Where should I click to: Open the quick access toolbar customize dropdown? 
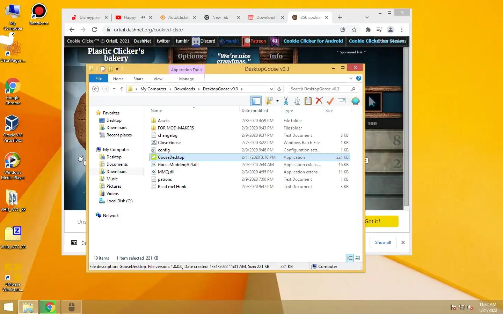(117, 69)
